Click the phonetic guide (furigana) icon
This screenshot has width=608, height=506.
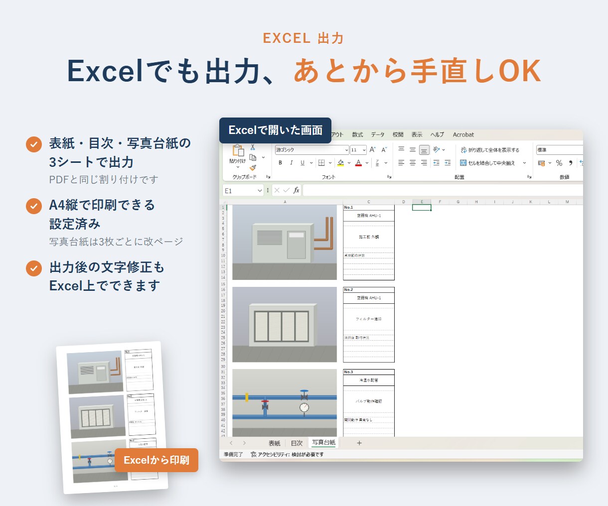377,163
